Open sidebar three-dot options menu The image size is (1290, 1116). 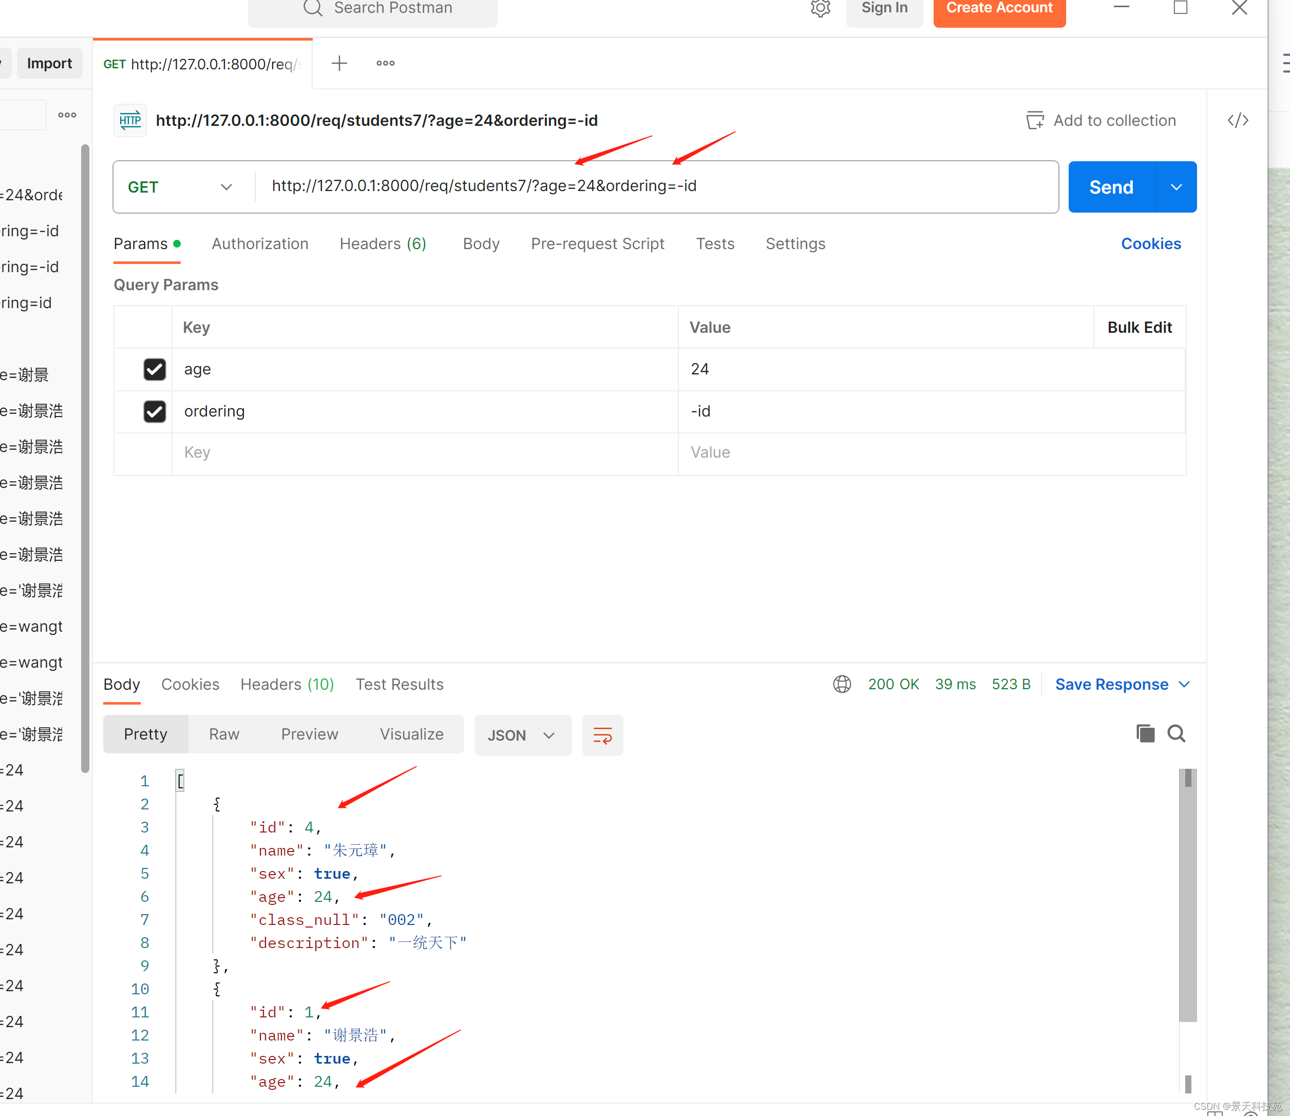pyautogui.click(x=67, y=115)
